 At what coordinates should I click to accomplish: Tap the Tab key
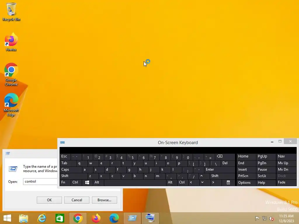point(68,163)
